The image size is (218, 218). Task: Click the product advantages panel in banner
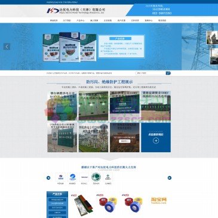coord(121,47)
